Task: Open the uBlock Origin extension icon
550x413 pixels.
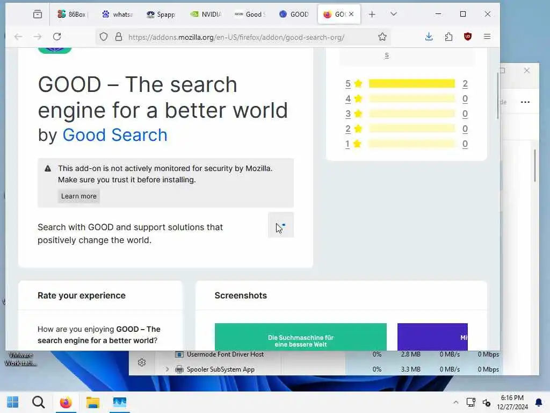Action: point(468,37)
